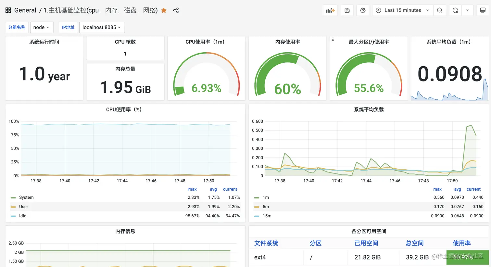
Task: Change the Idle series color swatch
Action: (13, 216)
